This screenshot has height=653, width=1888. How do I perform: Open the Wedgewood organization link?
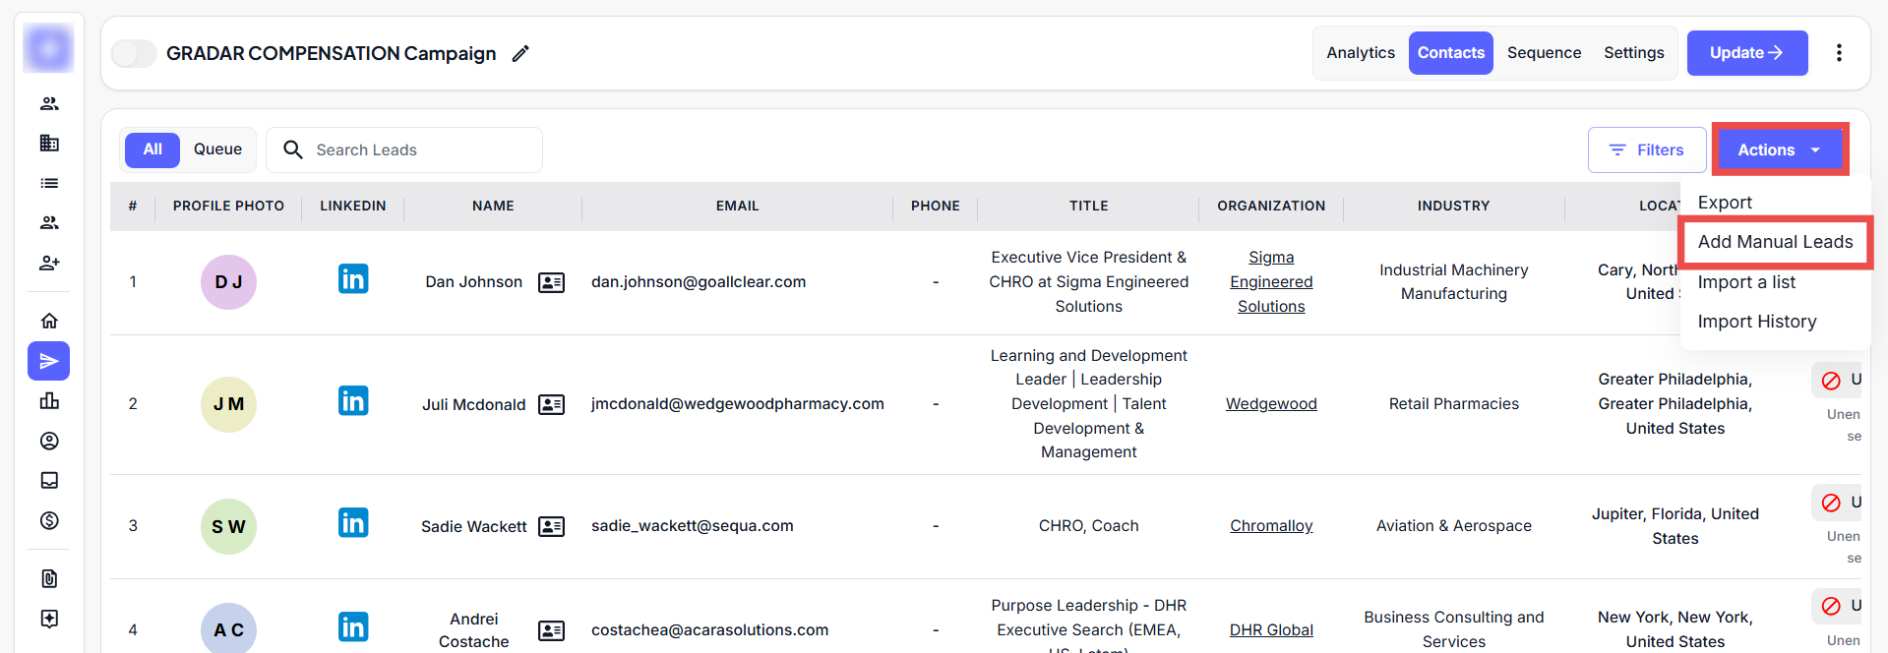(1270, 404)
